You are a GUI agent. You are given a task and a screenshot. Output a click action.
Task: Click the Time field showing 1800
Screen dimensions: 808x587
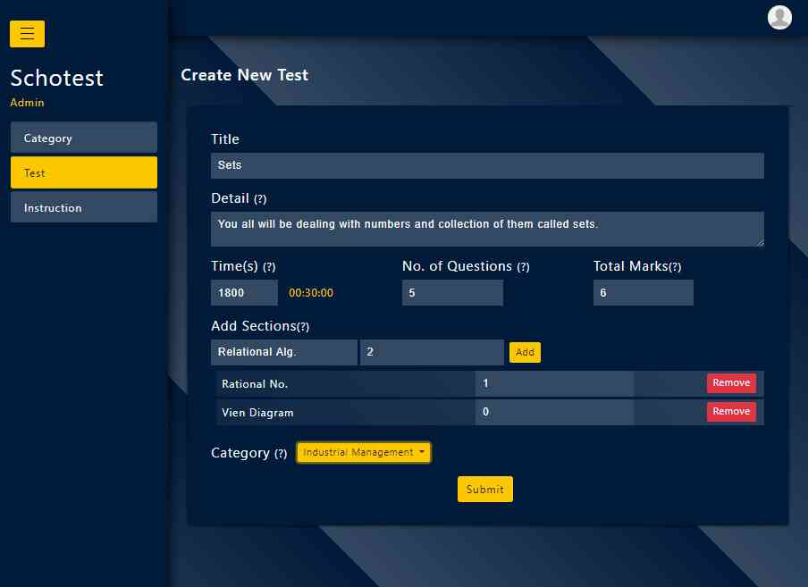pyautogui.click(x=244, y=293)
